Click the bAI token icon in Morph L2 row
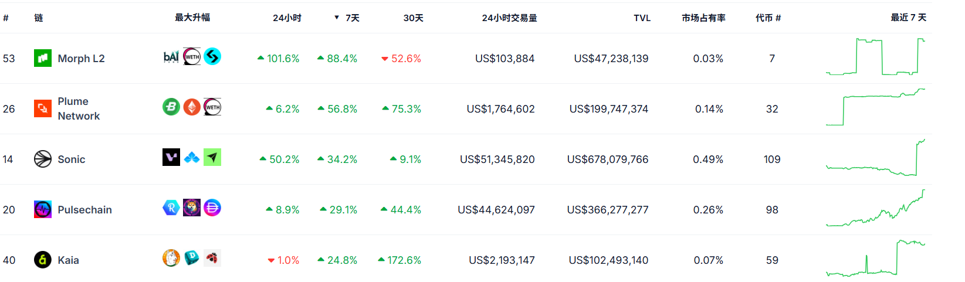The image size is (965, 282). click(x=171, y=56)
